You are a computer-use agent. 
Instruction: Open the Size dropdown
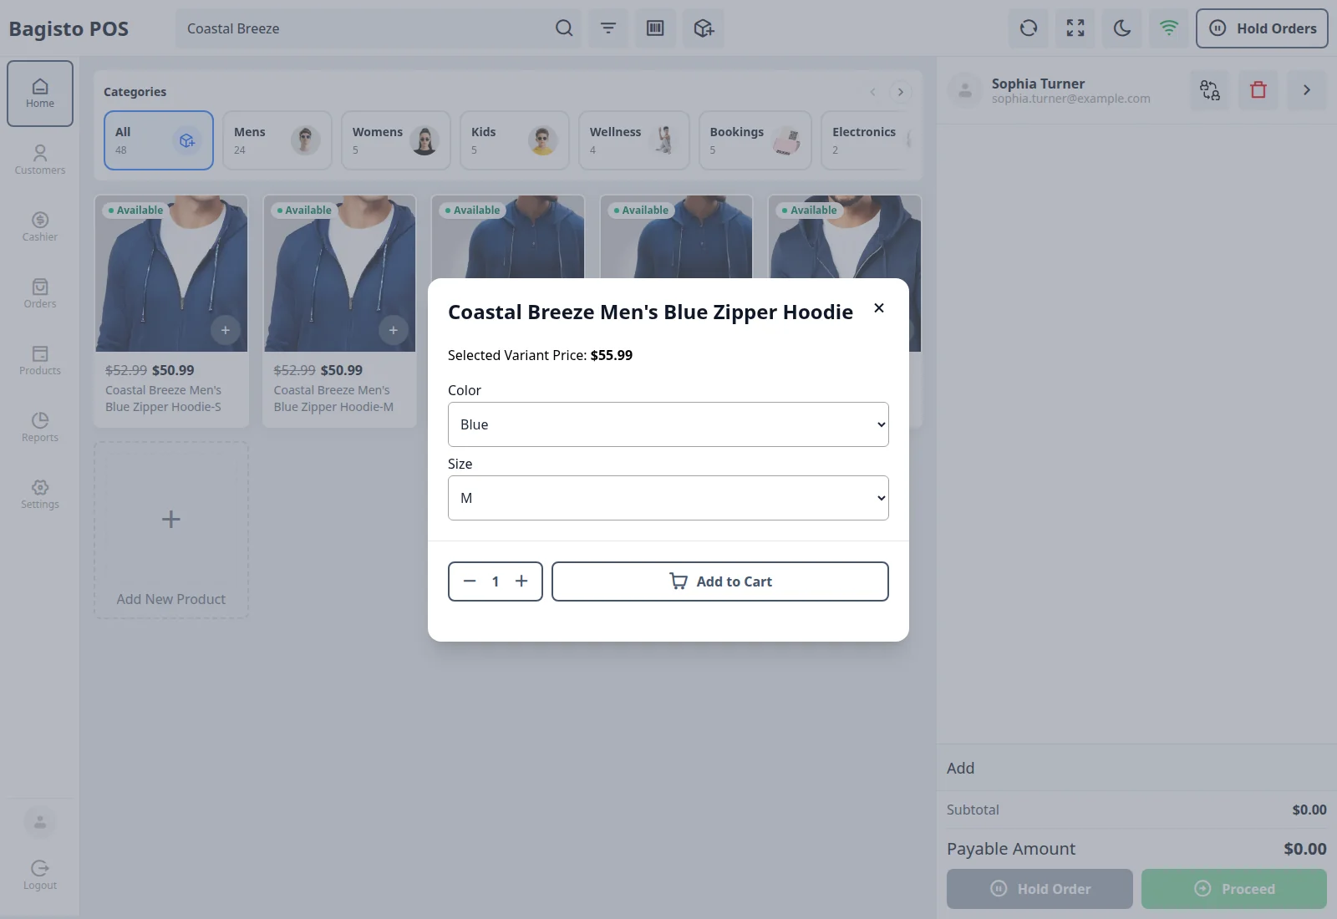[668, 498]
